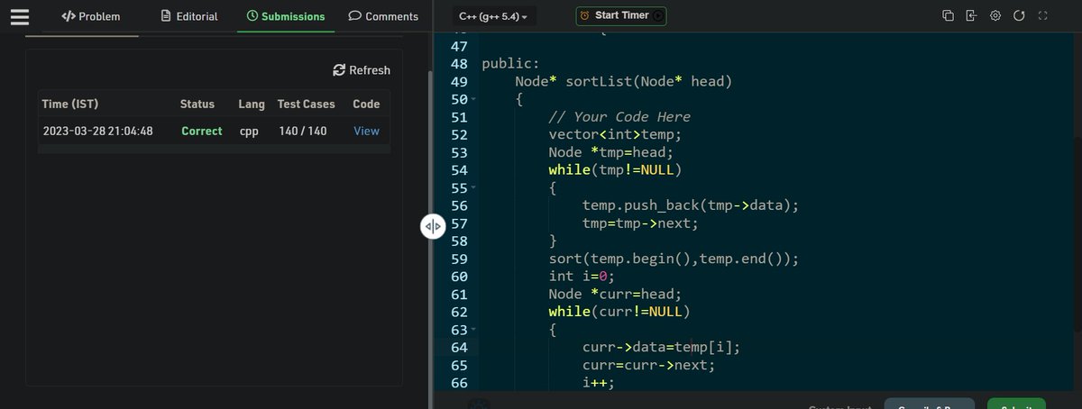Click the 'curr=curr->next;' line
This screenshot has width=1082, height=409.
tap(648, 366)
